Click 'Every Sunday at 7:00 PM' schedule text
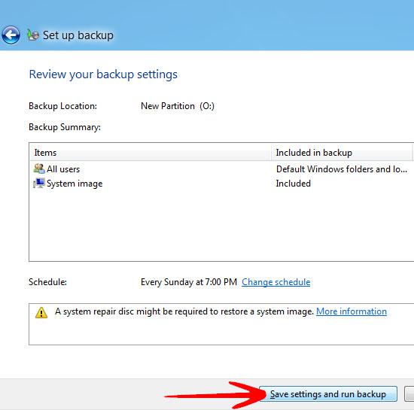This screenshot has height=410, width=414. coord(189,282)
